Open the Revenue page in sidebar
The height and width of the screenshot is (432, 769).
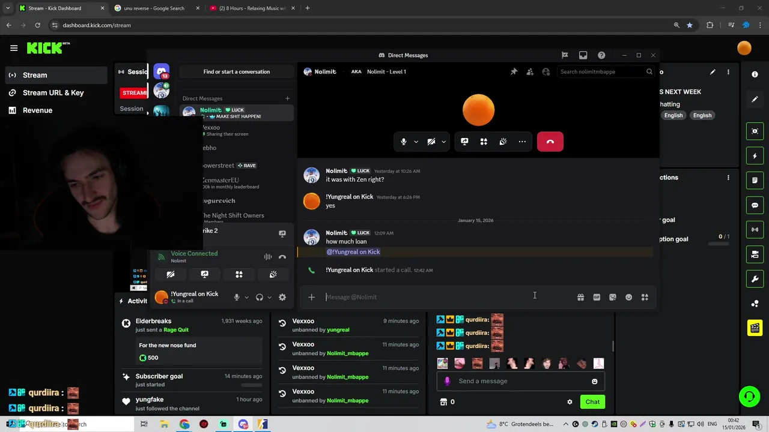coord(37,110)
